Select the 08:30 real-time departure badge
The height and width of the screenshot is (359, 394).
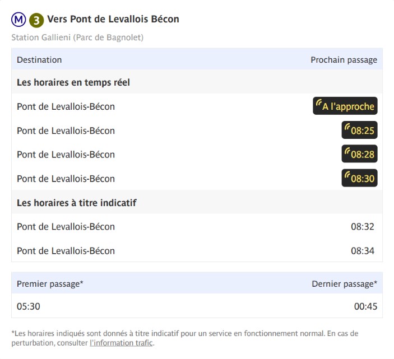click(359, 178)
